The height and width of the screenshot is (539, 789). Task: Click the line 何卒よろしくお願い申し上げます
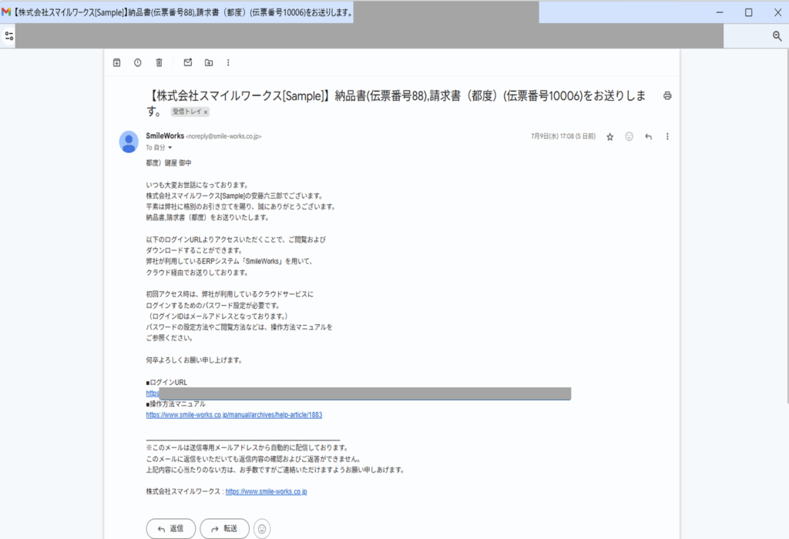pos(194,360)
